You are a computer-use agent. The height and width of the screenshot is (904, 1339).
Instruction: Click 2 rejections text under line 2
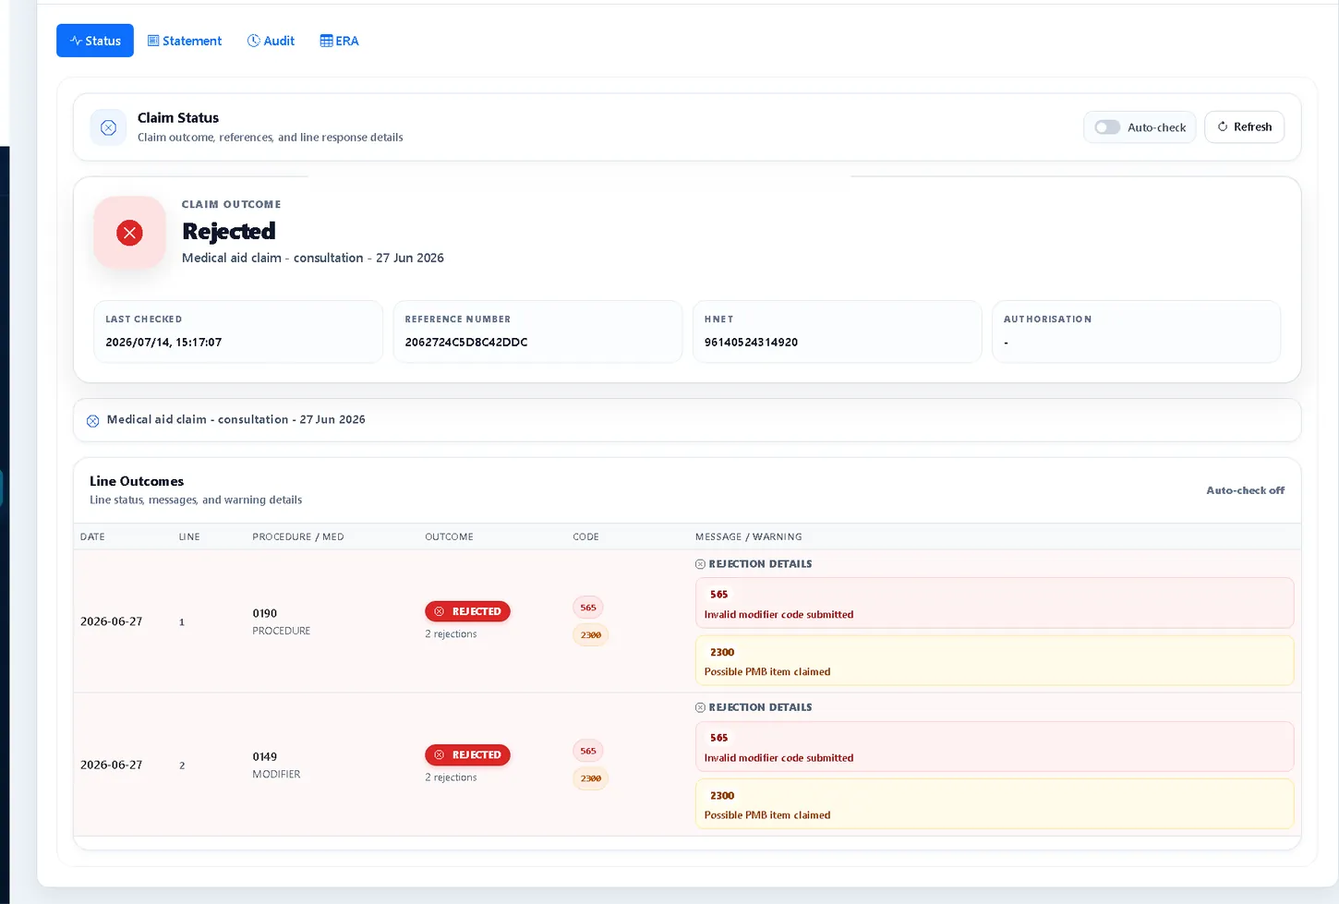(x=451, y=777)
